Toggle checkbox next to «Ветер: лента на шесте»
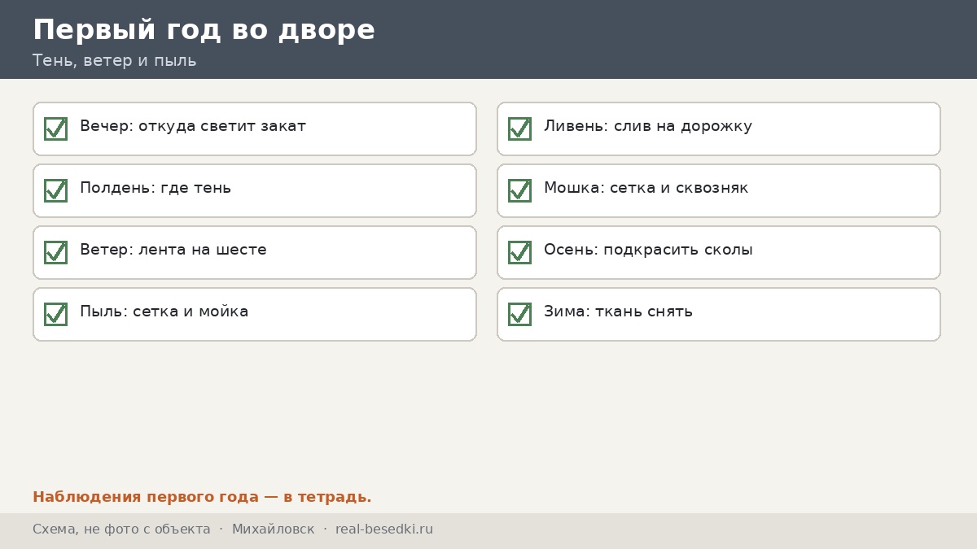The image size is (977, 549). [55, 252]
